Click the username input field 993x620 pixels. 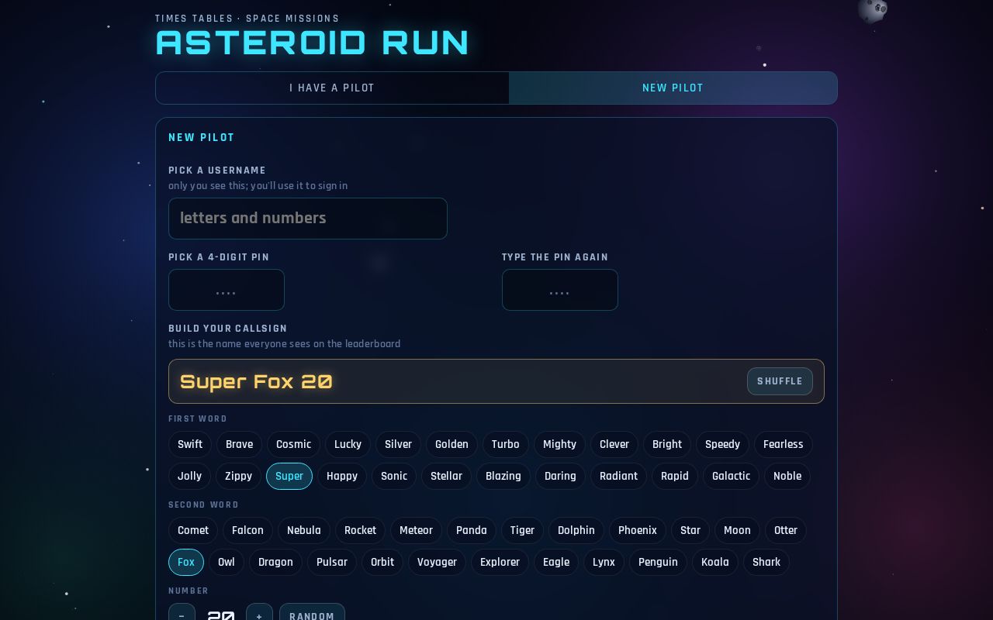[308, 219]
